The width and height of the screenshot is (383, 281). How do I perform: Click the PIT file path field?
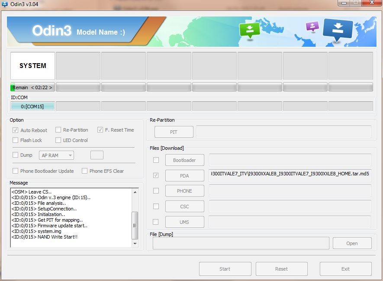click(x=283, y=132)
